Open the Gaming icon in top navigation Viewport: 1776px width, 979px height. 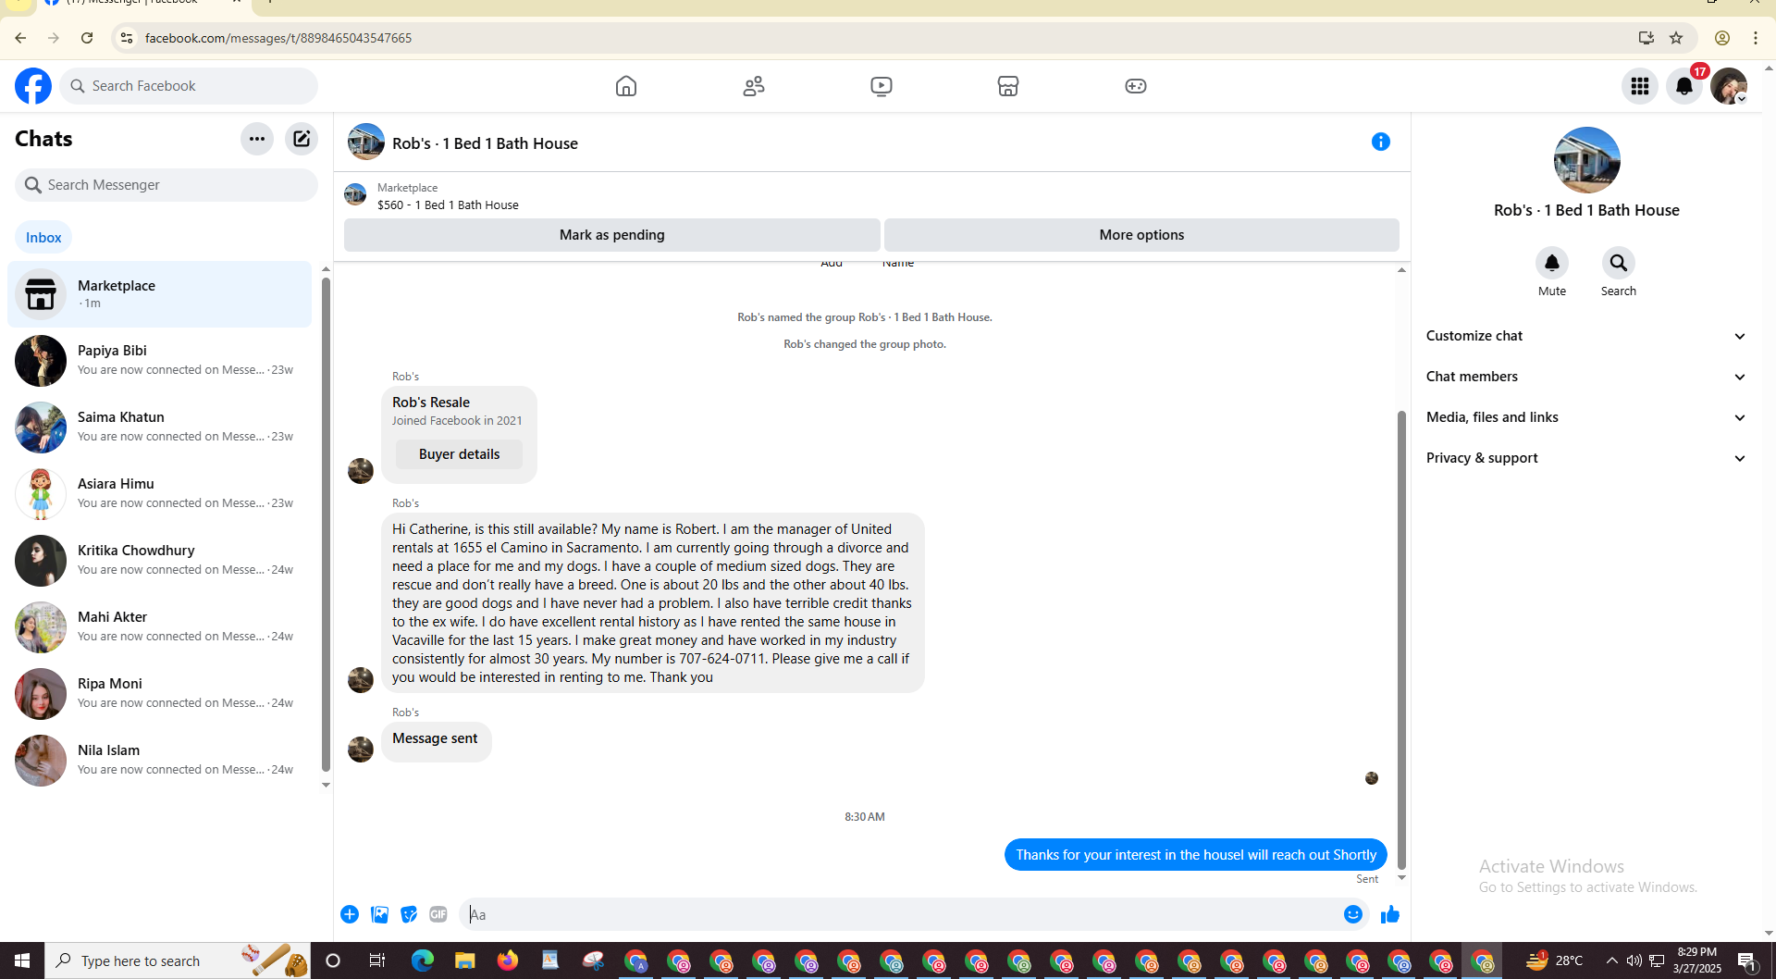tap(1136, 86)
